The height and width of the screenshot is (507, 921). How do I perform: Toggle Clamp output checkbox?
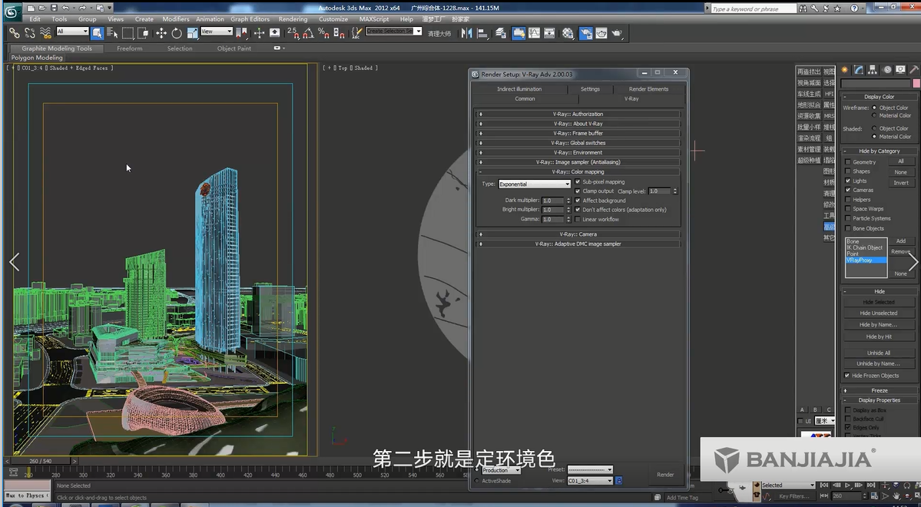click(578, 191)
